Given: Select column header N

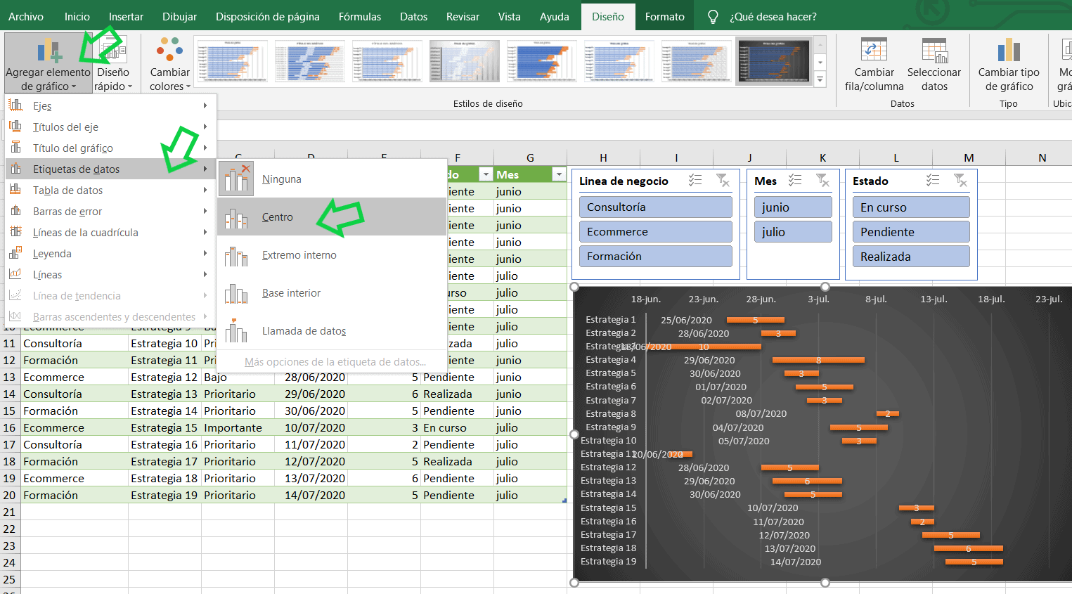Looking at the screenshot, I should 1042,157.
